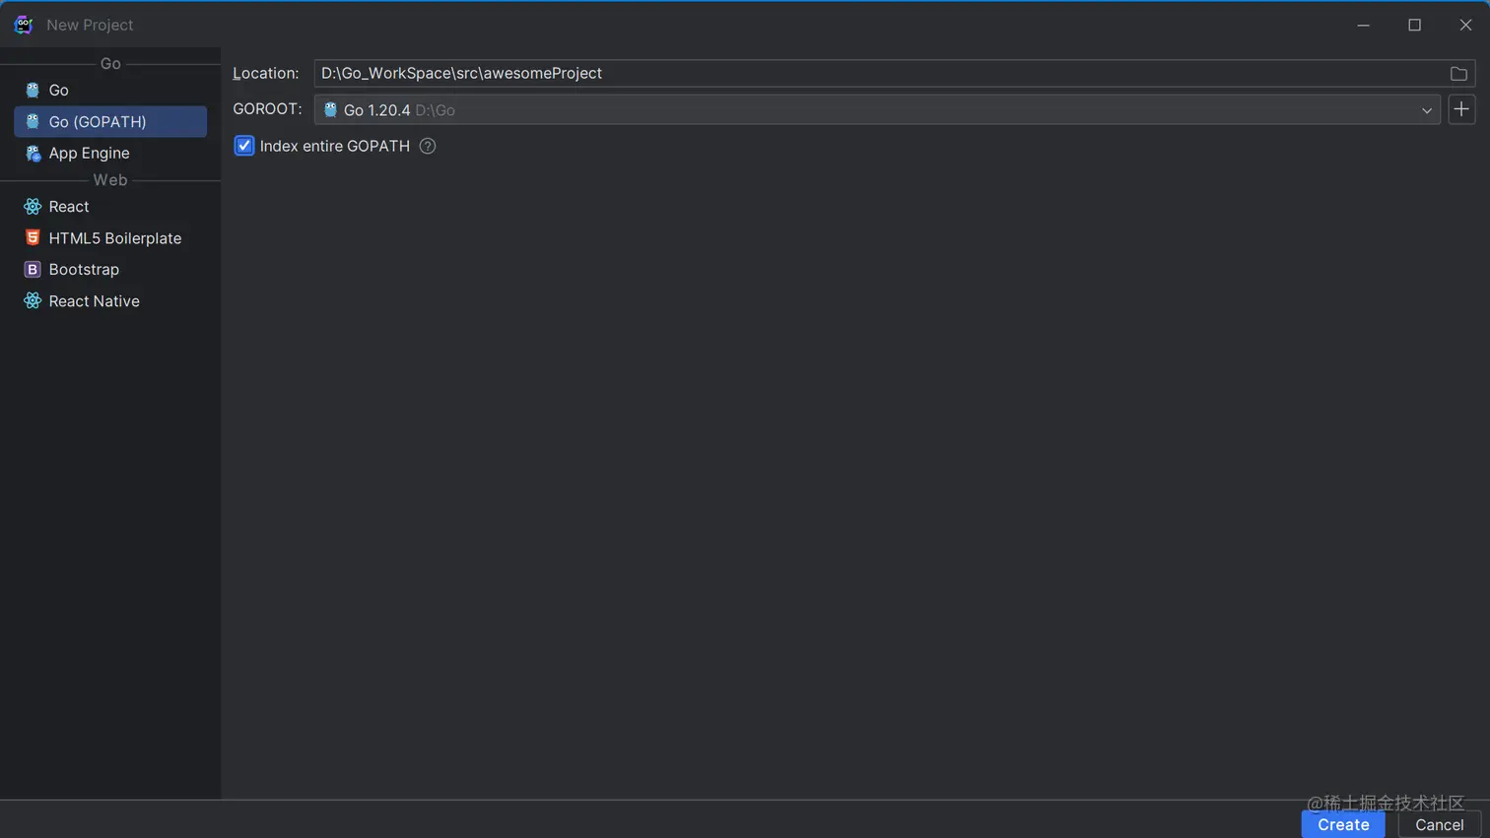1490x838 pixels.
Task: Select React project template
Action: [x=110, y=206]
